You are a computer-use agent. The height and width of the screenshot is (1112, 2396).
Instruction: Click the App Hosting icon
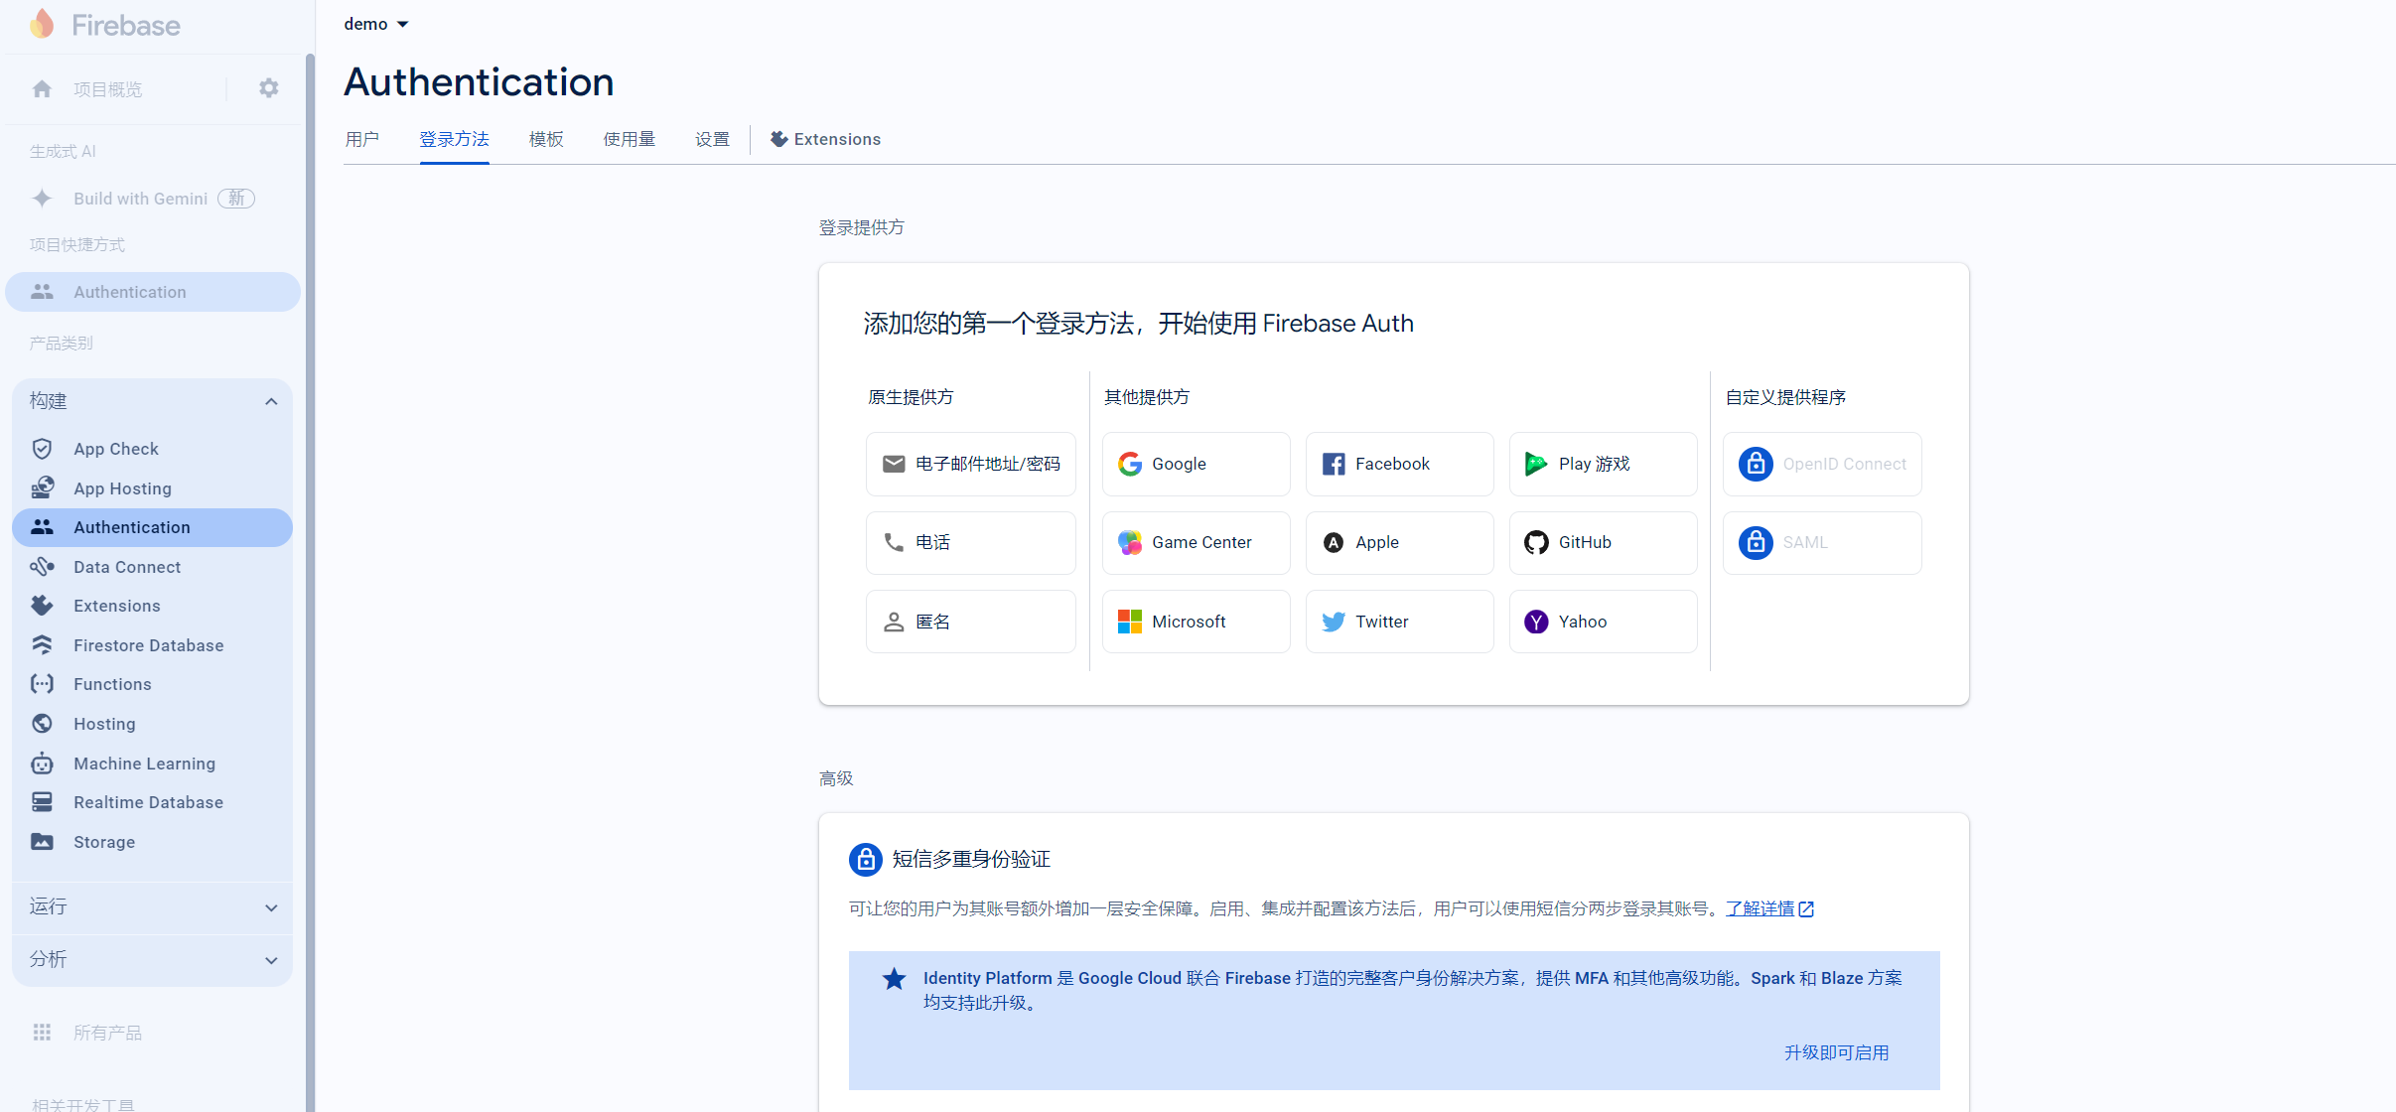coord(42,487)
